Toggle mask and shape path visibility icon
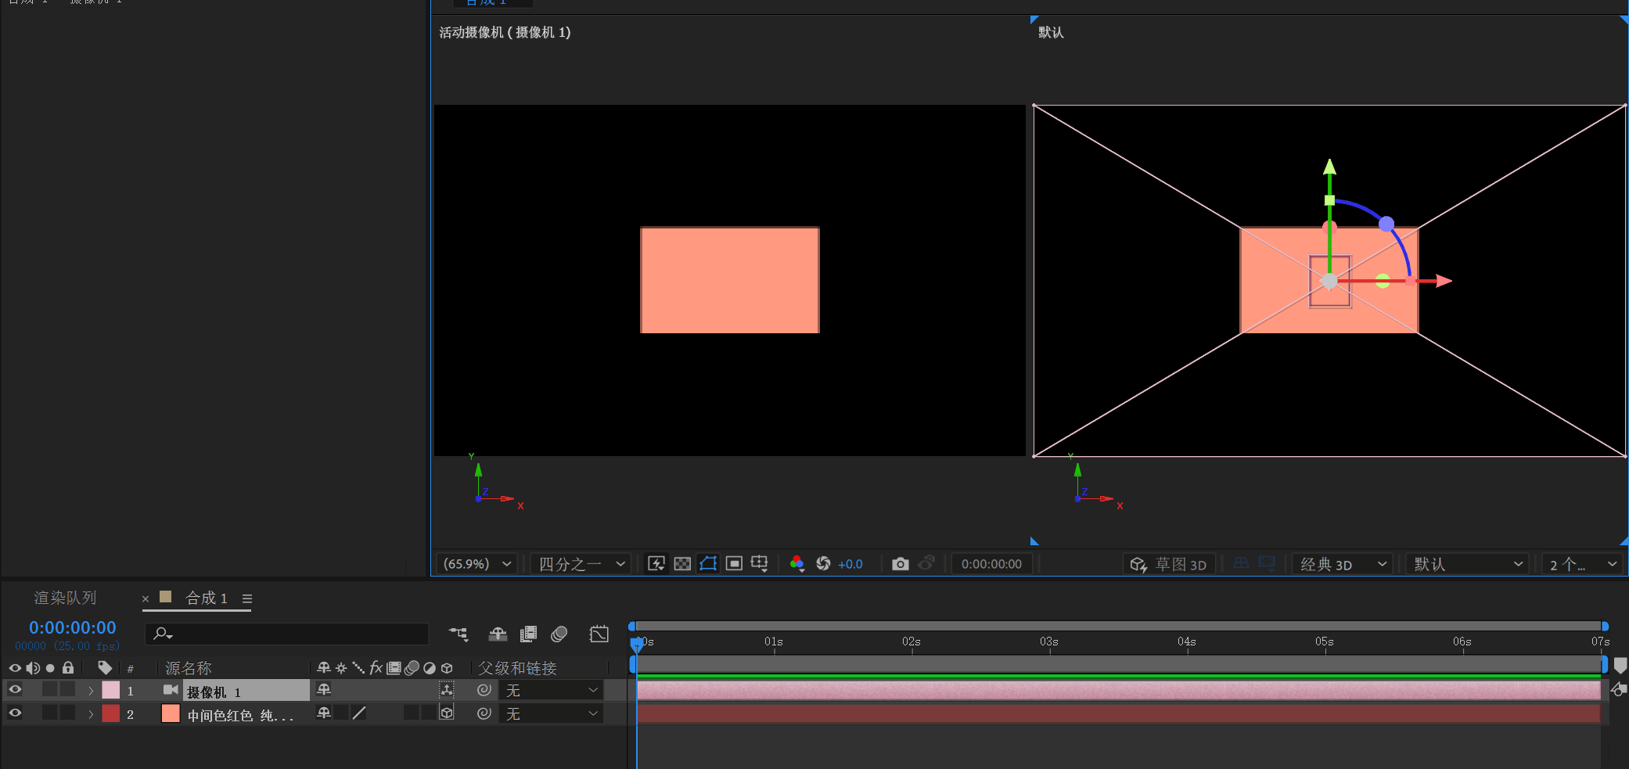 pyautogui.click(x=708, y=563)
